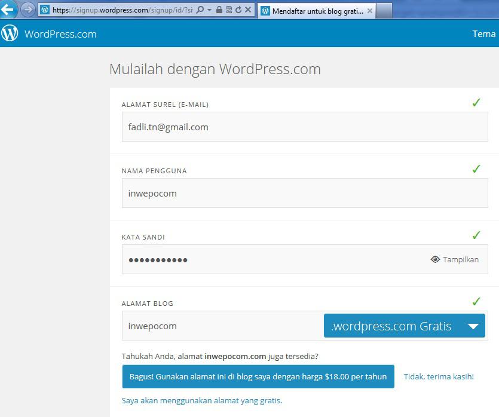The width and height of the screenshot is (499, 417).
Task: Click the green checkmark beside email label
Action: coord(476,102)
